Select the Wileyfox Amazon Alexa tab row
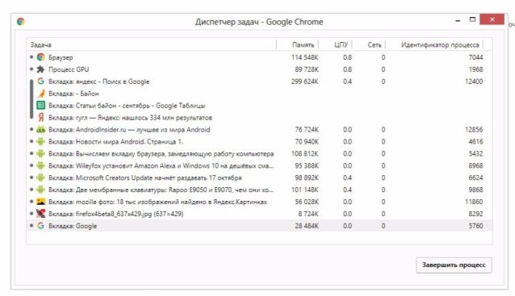 pyautogui.click(x=259, y=165)
